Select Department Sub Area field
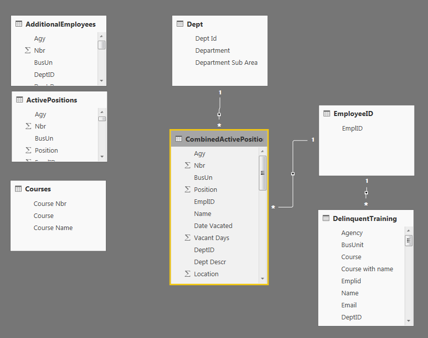The image size is (428, 338). click(x=226, y=63)
